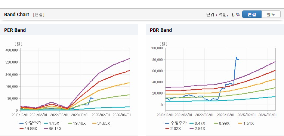Click the purple 65.14X line end in PER chart
Screen dimensions: 284x136
tap(129, 59)
